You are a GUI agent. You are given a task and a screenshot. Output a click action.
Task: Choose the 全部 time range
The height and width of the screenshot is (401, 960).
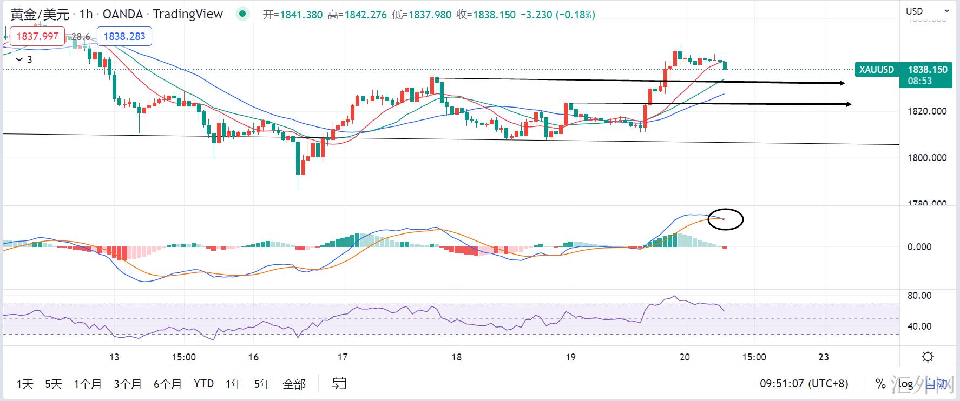[294, 384]
